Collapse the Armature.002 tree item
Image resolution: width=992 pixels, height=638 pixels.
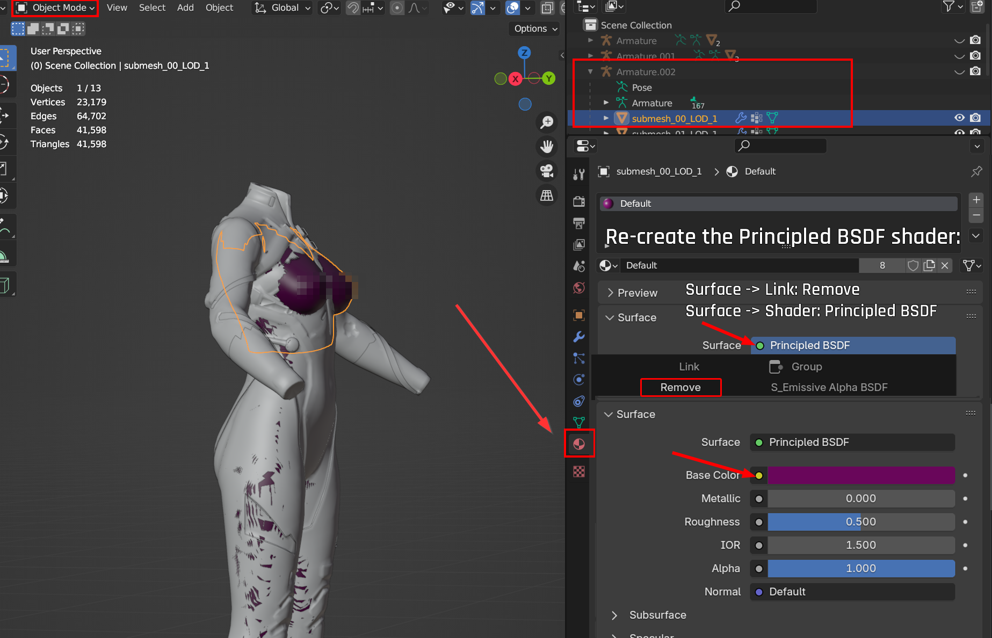590,71
